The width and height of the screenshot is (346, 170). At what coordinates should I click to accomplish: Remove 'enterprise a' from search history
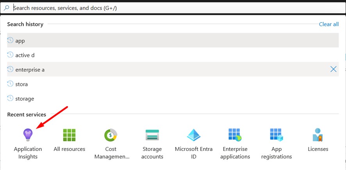click(334, 69)
